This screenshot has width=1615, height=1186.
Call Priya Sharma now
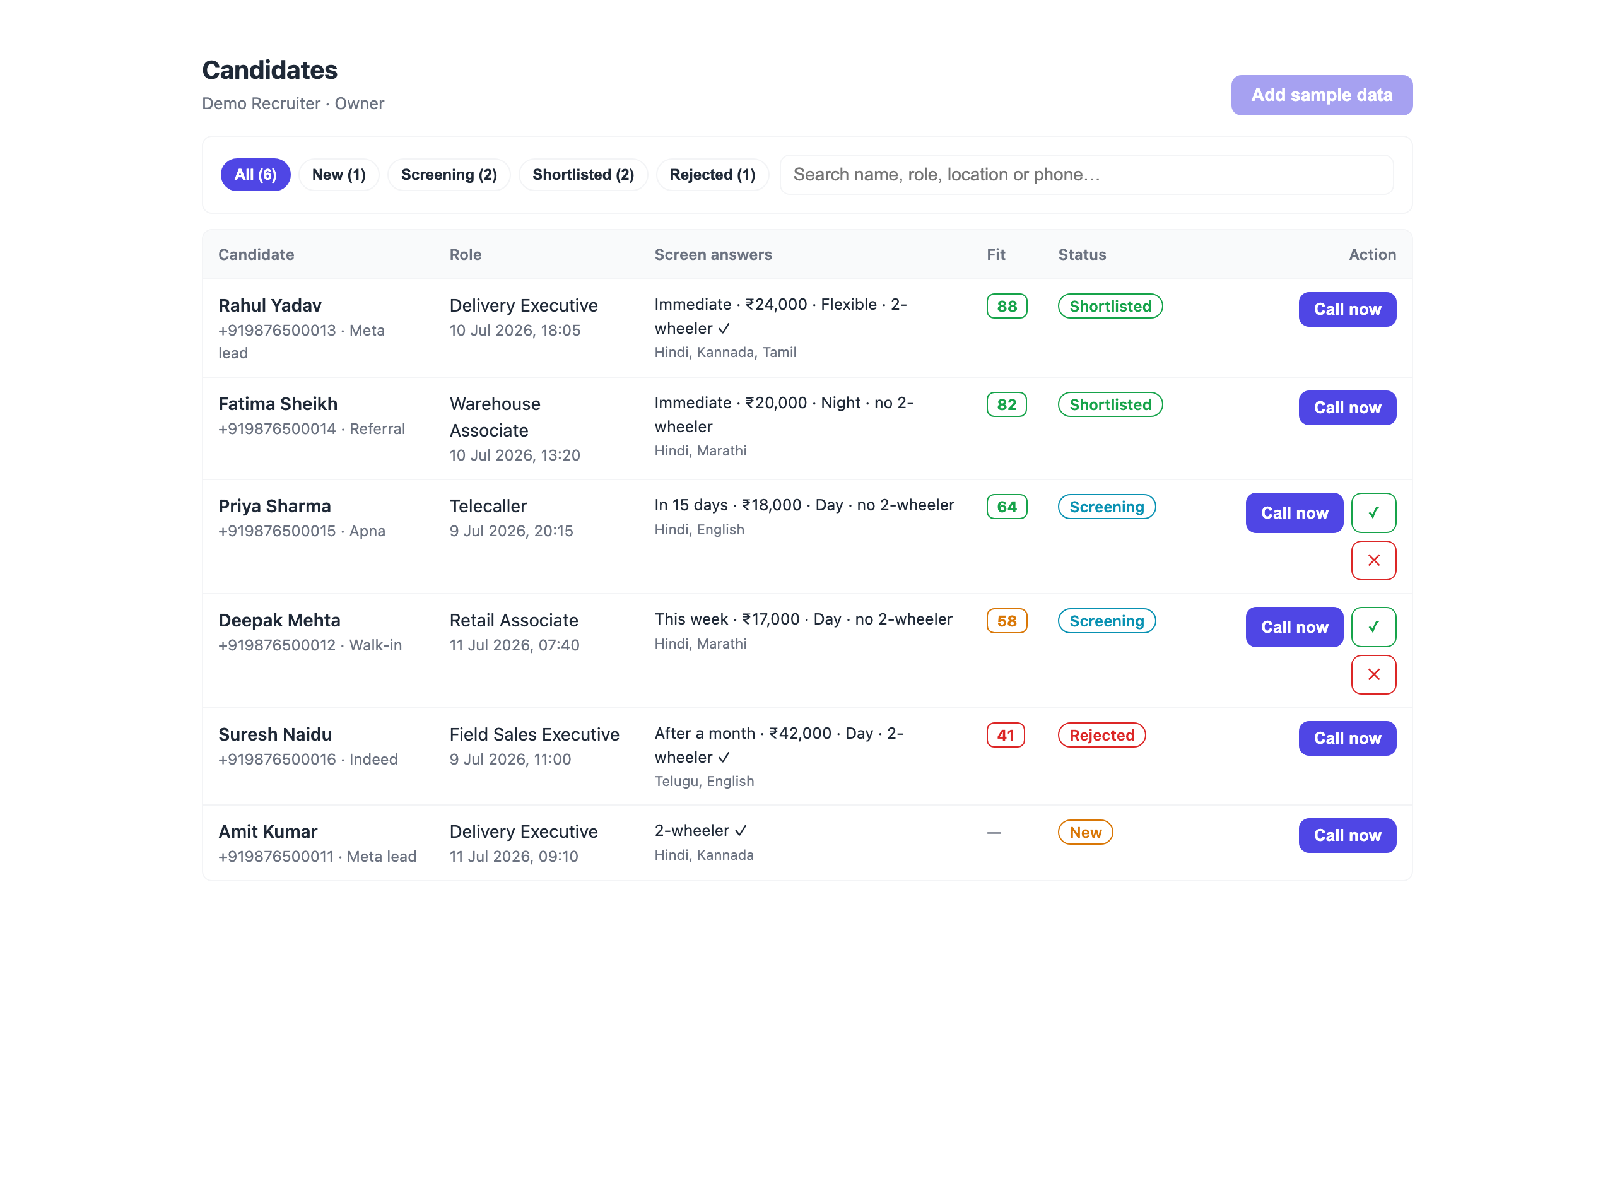pos(1294,513)
